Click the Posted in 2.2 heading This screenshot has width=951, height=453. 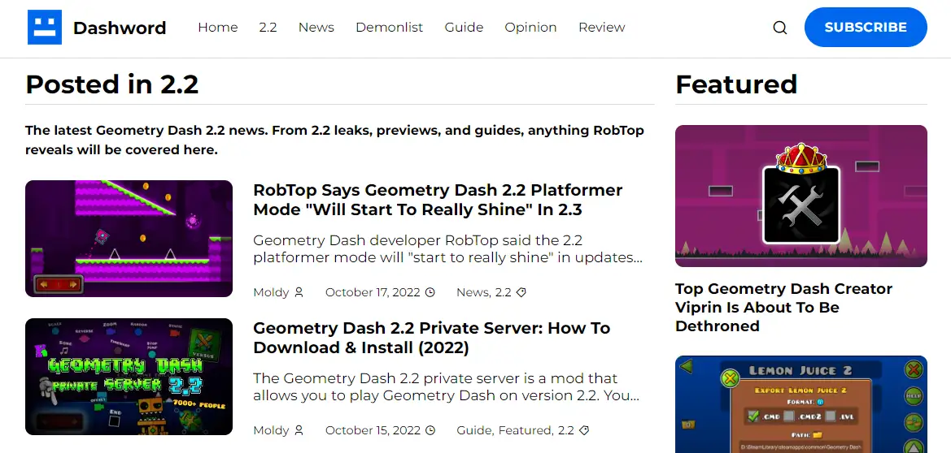click(x=112, y=84)
